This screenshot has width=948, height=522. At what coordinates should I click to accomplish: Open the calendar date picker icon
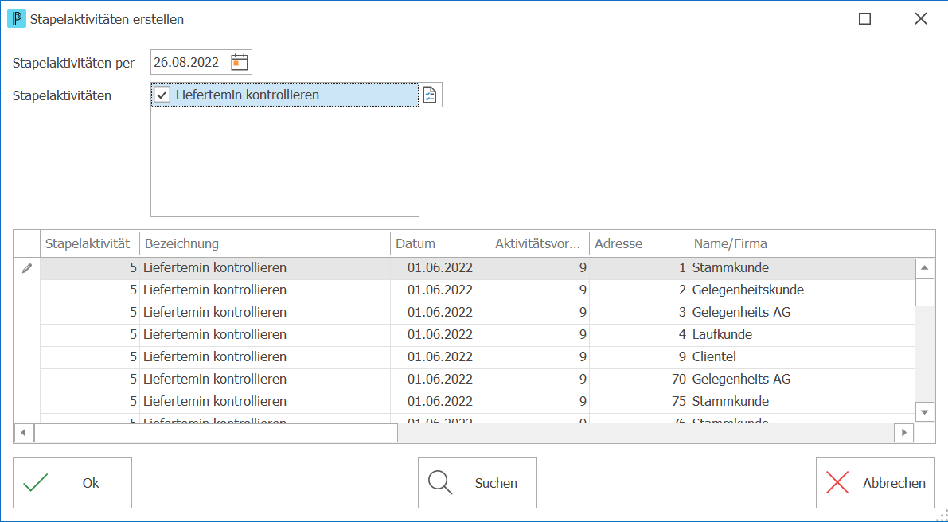tap(240, 62)
